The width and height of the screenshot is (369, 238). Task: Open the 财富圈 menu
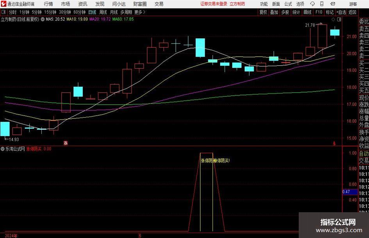[x=140, y=4]
